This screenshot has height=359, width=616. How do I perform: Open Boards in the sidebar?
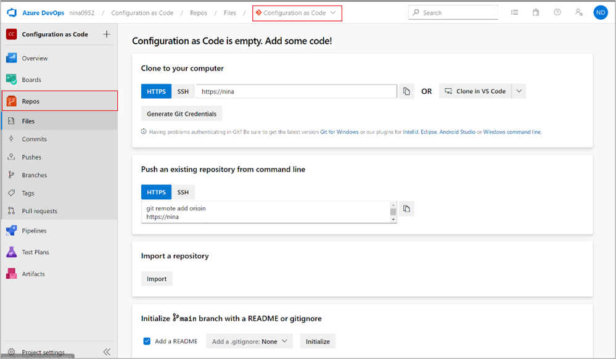pos(59,80)
